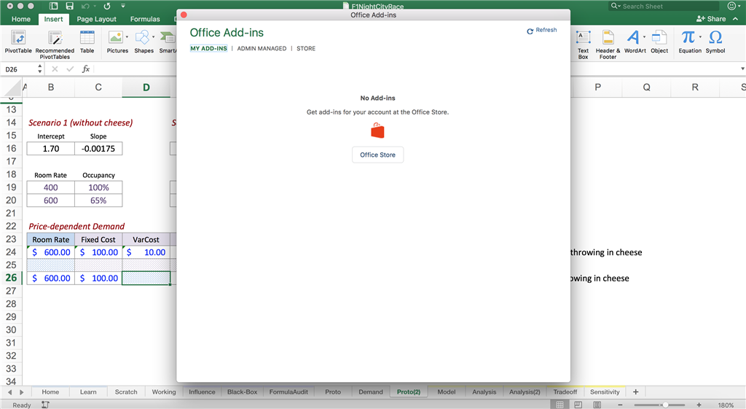
Task: Switch to the Scratch sheet tab
Action: 126,392
